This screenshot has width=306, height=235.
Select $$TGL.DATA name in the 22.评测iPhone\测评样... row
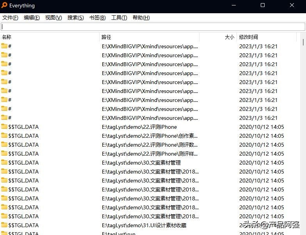23,154
